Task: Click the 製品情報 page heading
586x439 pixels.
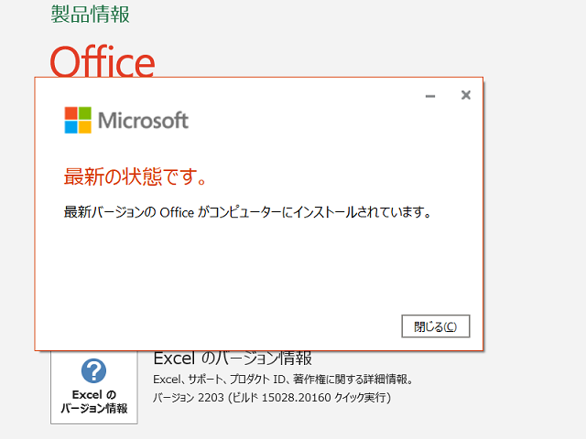Action: tap(90, 15)
